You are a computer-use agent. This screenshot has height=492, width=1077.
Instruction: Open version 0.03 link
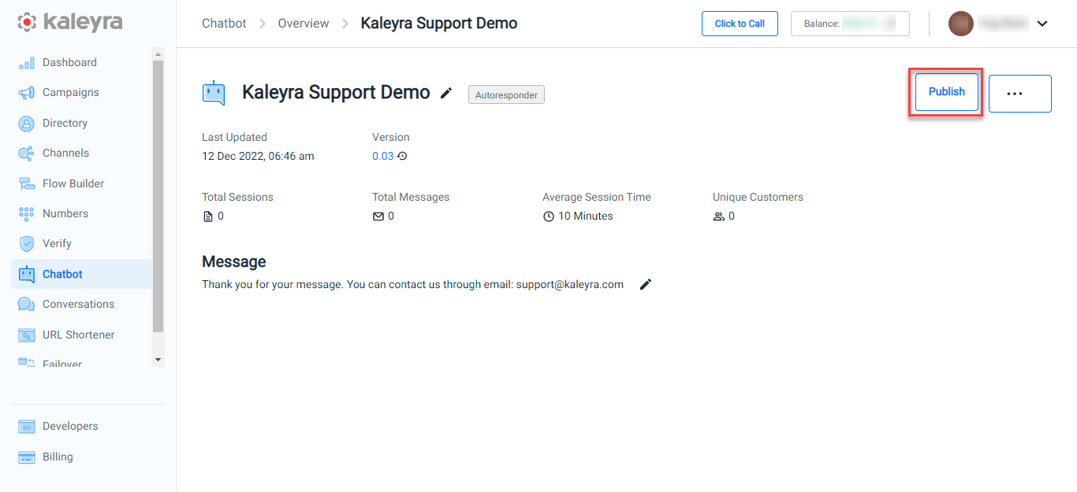[382, 157]
